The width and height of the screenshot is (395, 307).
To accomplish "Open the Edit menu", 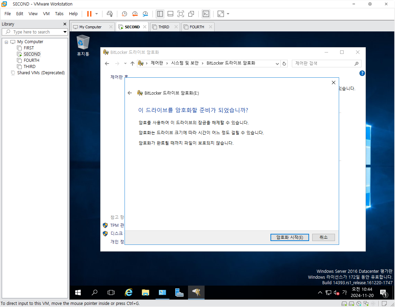I will 20,13.
